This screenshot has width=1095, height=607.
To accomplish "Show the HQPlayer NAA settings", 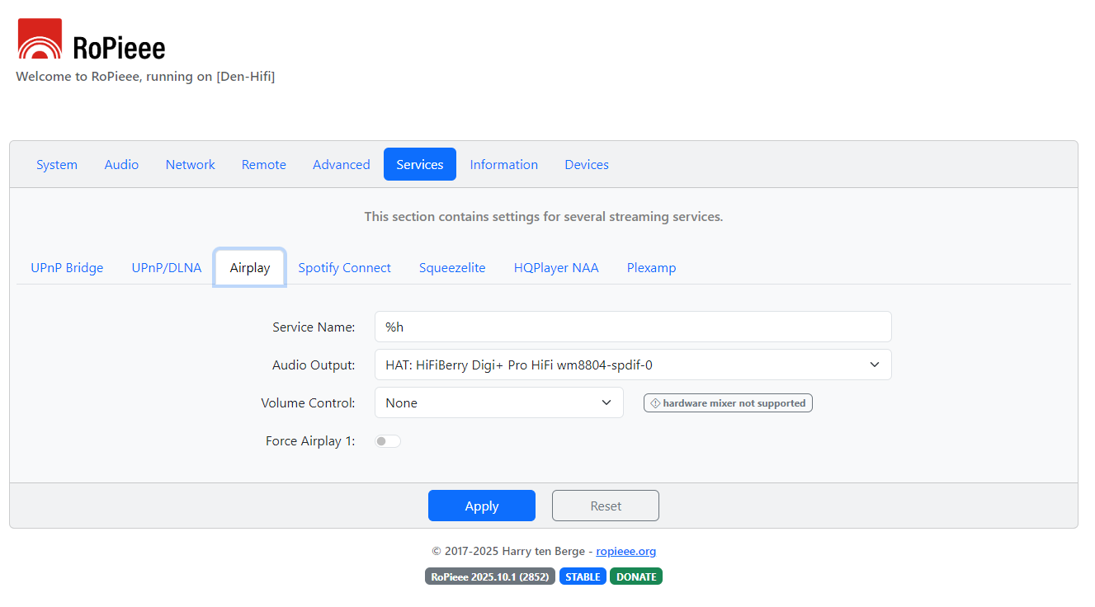I will (x=556, y=268).
